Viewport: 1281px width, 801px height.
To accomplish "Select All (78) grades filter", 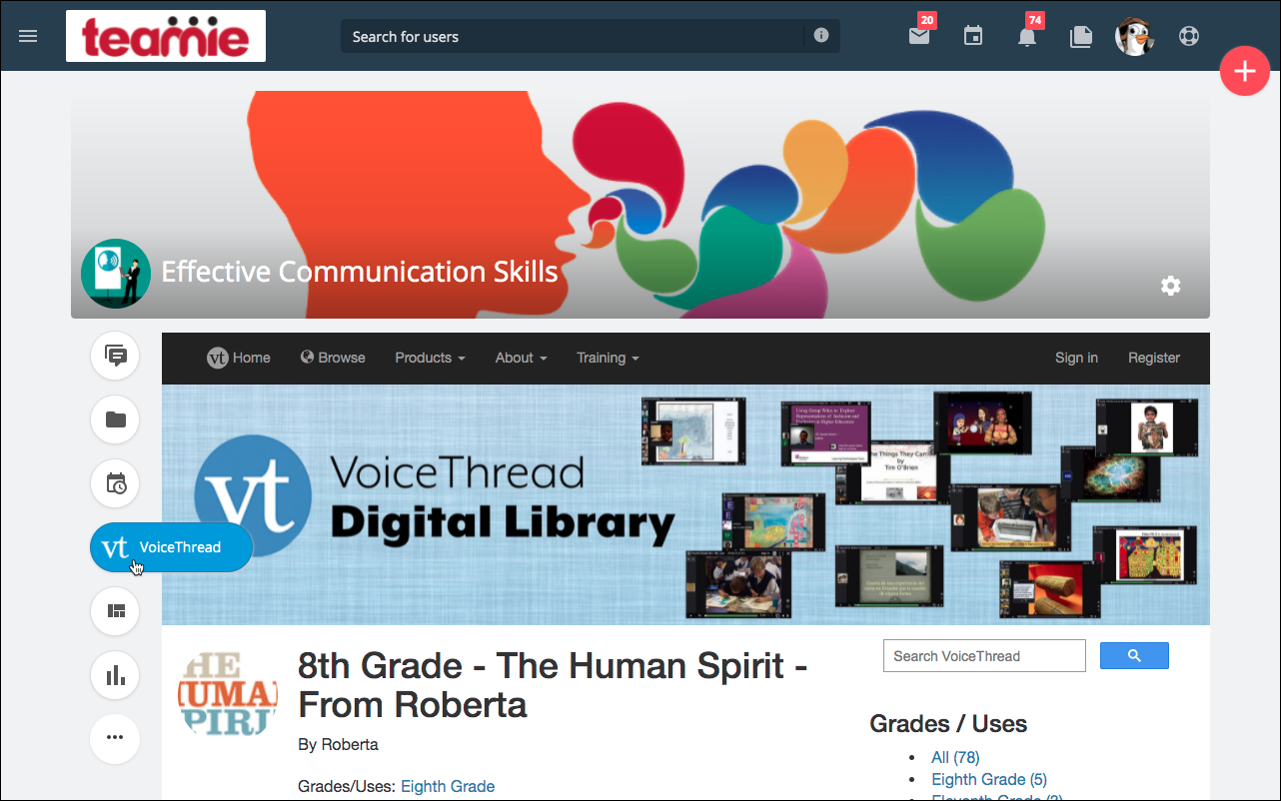I will coord(955,758).
